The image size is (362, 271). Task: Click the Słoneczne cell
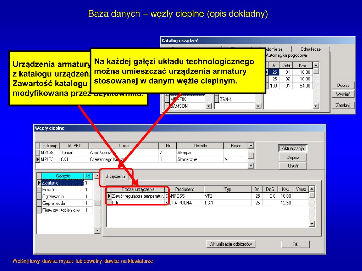pos(200,159)
